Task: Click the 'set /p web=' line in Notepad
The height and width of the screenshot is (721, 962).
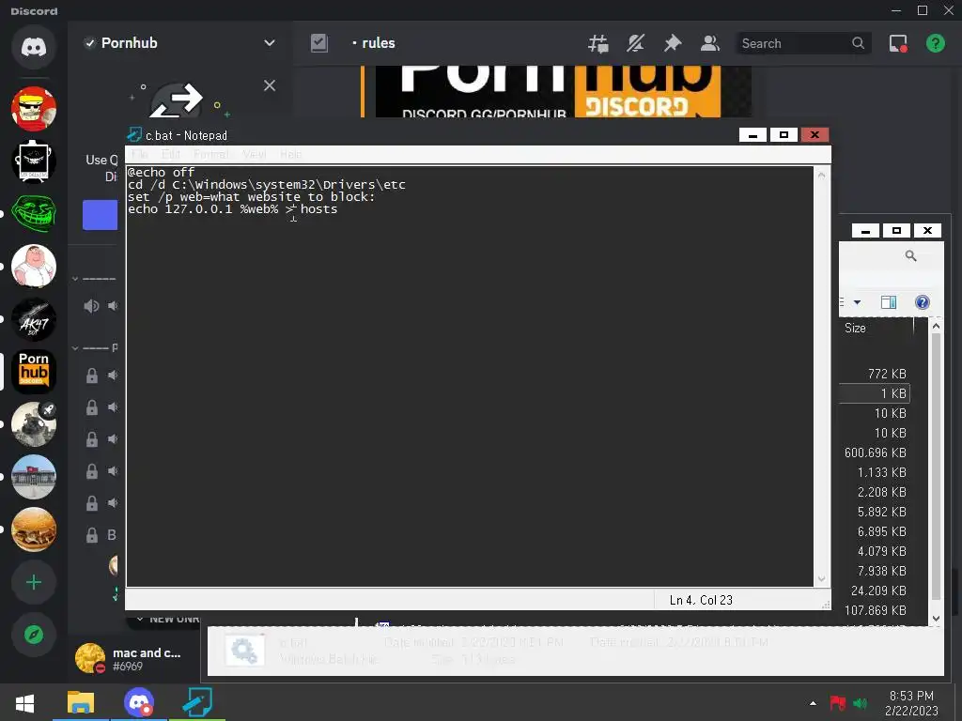Action: coord(251,197)
